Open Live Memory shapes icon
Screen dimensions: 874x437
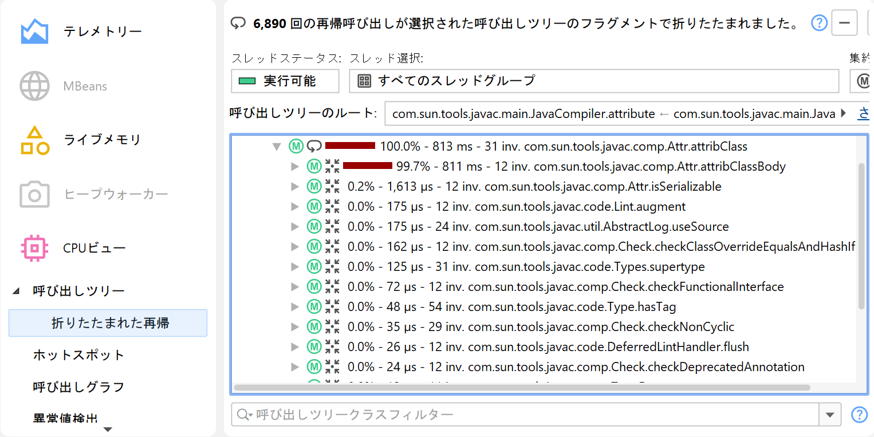(34, 140)
